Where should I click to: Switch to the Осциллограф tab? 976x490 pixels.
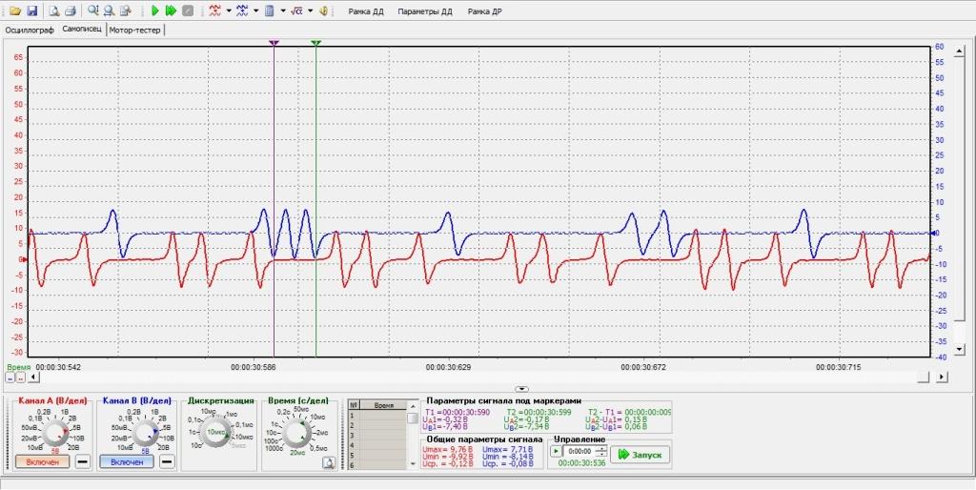[x=30, y=30]
